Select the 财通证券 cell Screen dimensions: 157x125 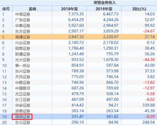point(23,54)
